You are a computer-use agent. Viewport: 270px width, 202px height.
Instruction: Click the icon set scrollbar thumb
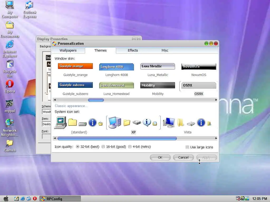pos(117,138)
